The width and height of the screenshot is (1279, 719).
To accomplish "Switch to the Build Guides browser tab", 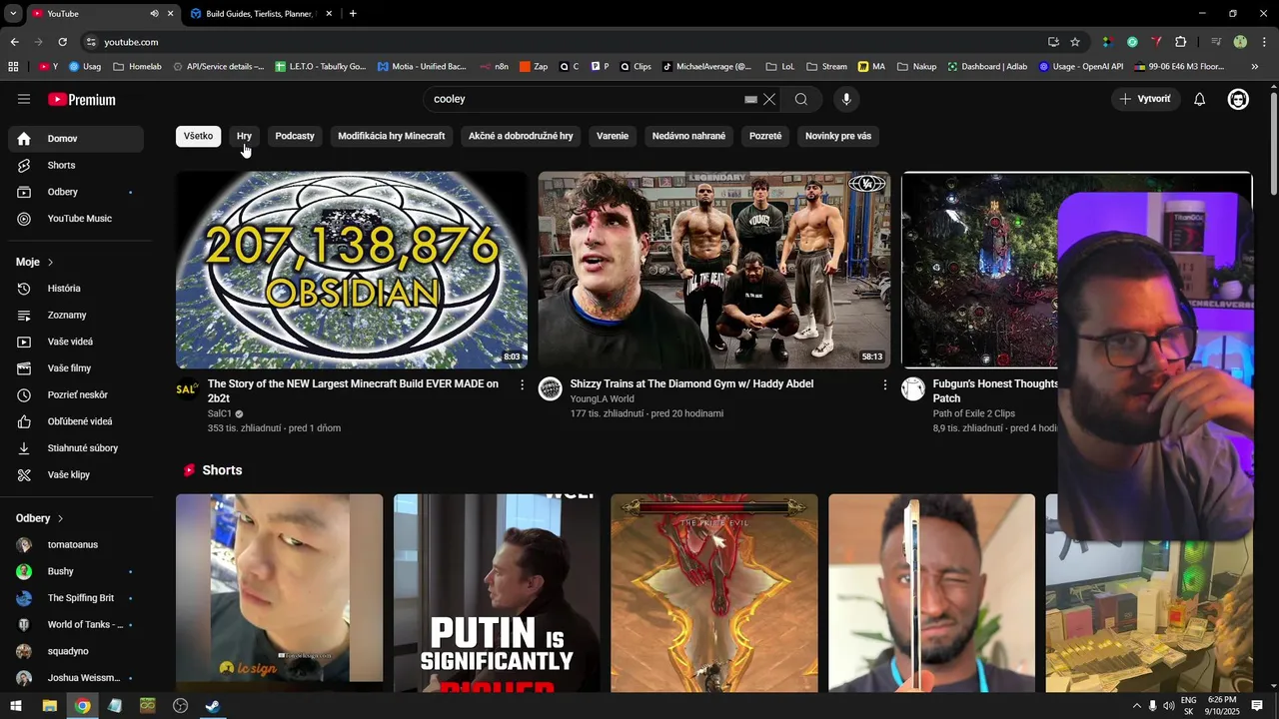I will pos(260,14).
